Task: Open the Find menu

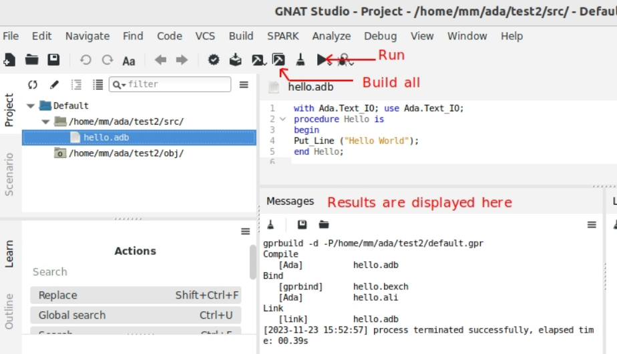Action: (133, 36)
